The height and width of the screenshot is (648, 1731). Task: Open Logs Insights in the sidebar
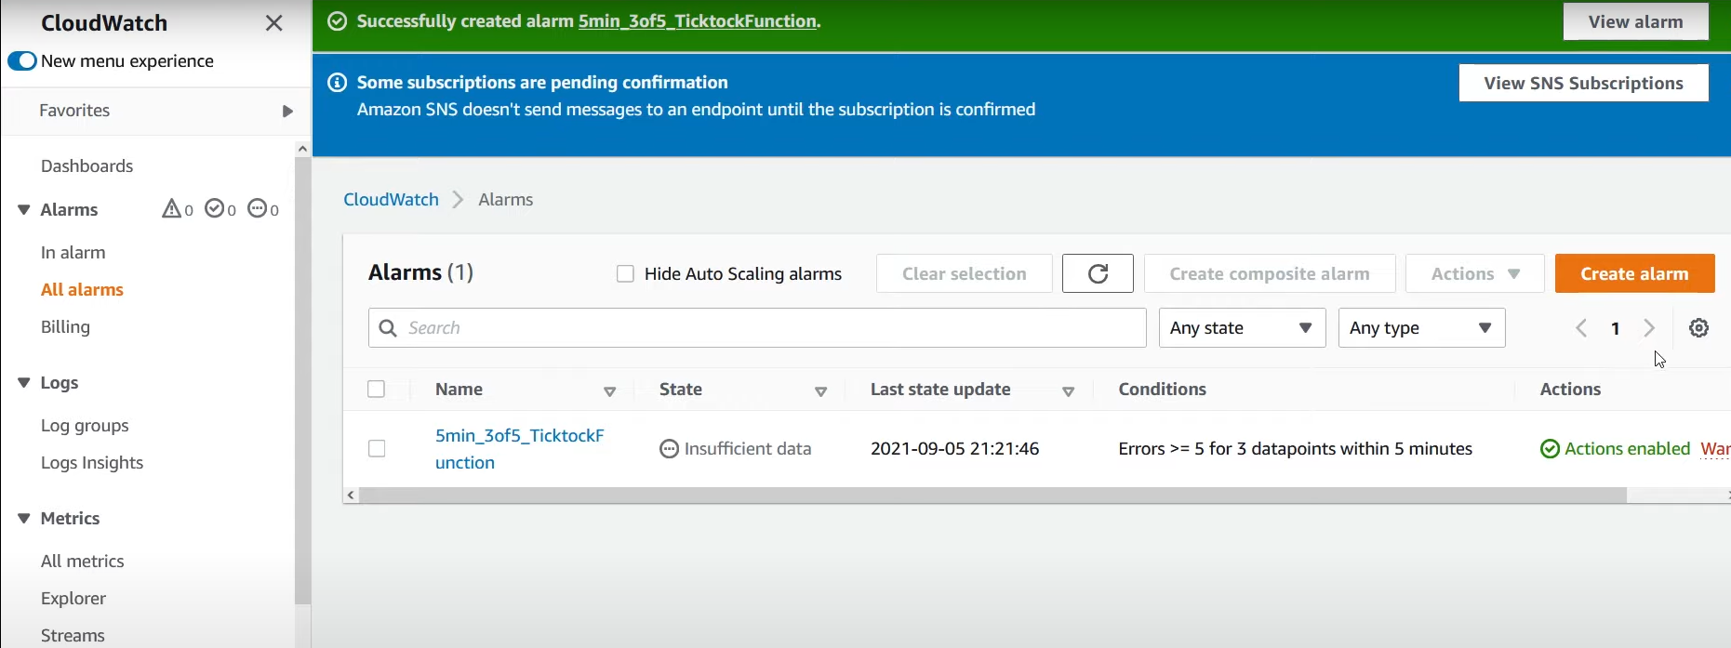point(92,463)
